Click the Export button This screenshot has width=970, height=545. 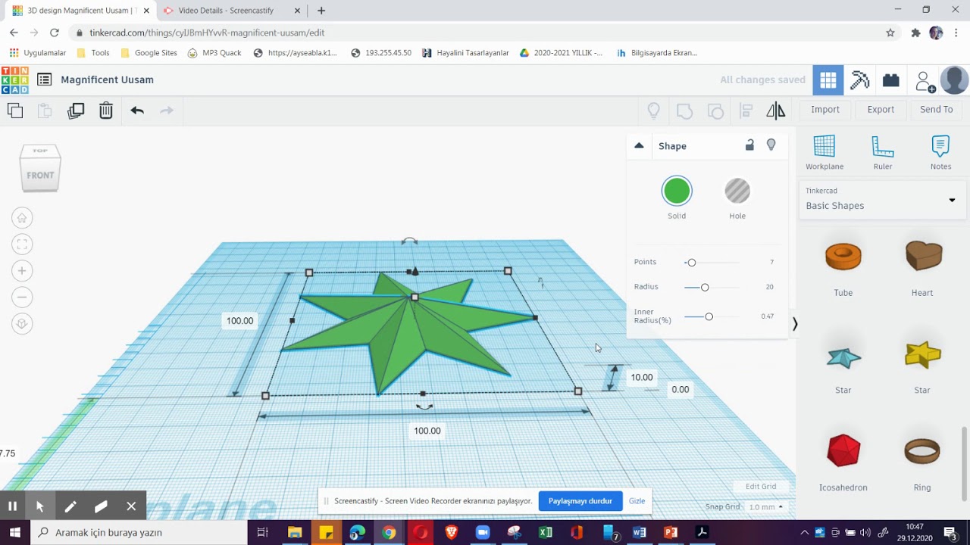(881, 109)
